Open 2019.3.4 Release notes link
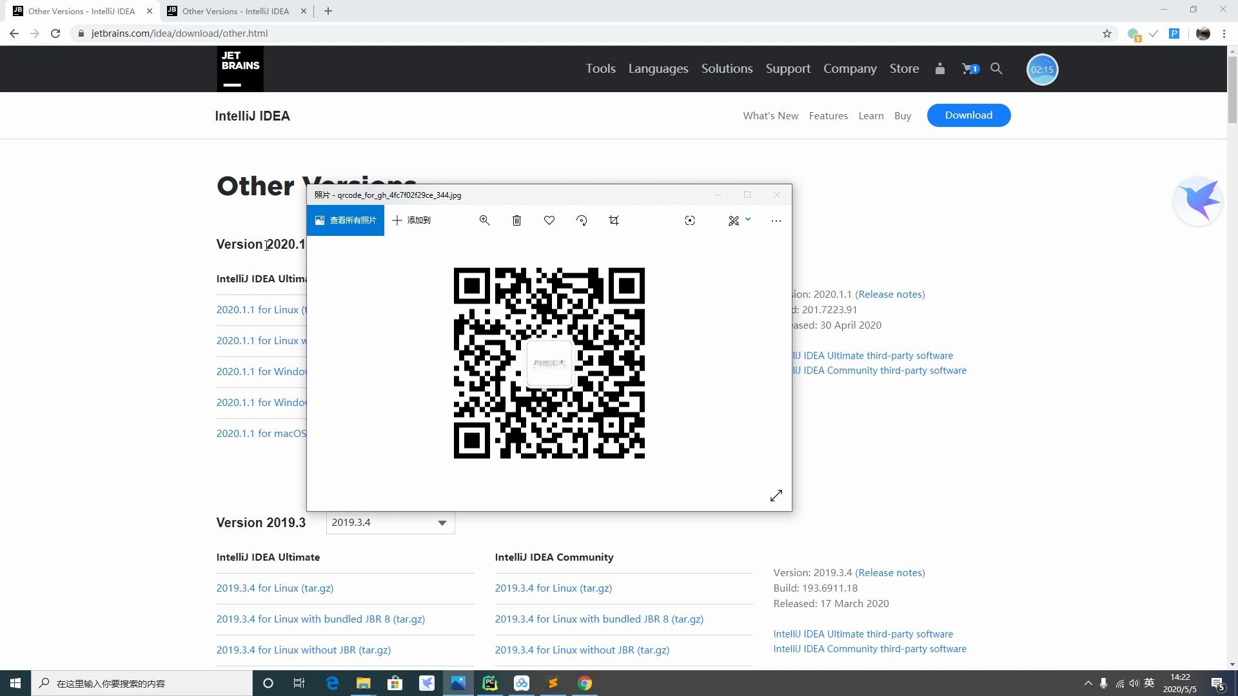The image size is (1238, 696). pyautogui.click(x=890, y=572)
